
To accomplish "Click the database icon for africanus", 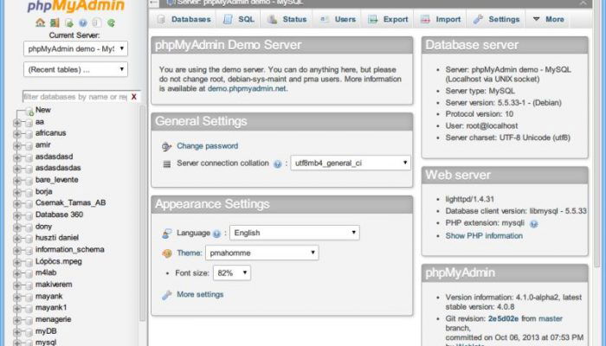I will [x=29, y=134].
